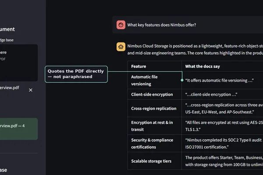Click the green success notice for the pdf

[x=19, y=129]
